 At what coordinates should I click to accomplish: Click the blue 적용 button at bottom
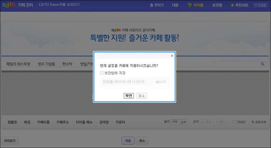pyautogui.click(x=128, y=141)
